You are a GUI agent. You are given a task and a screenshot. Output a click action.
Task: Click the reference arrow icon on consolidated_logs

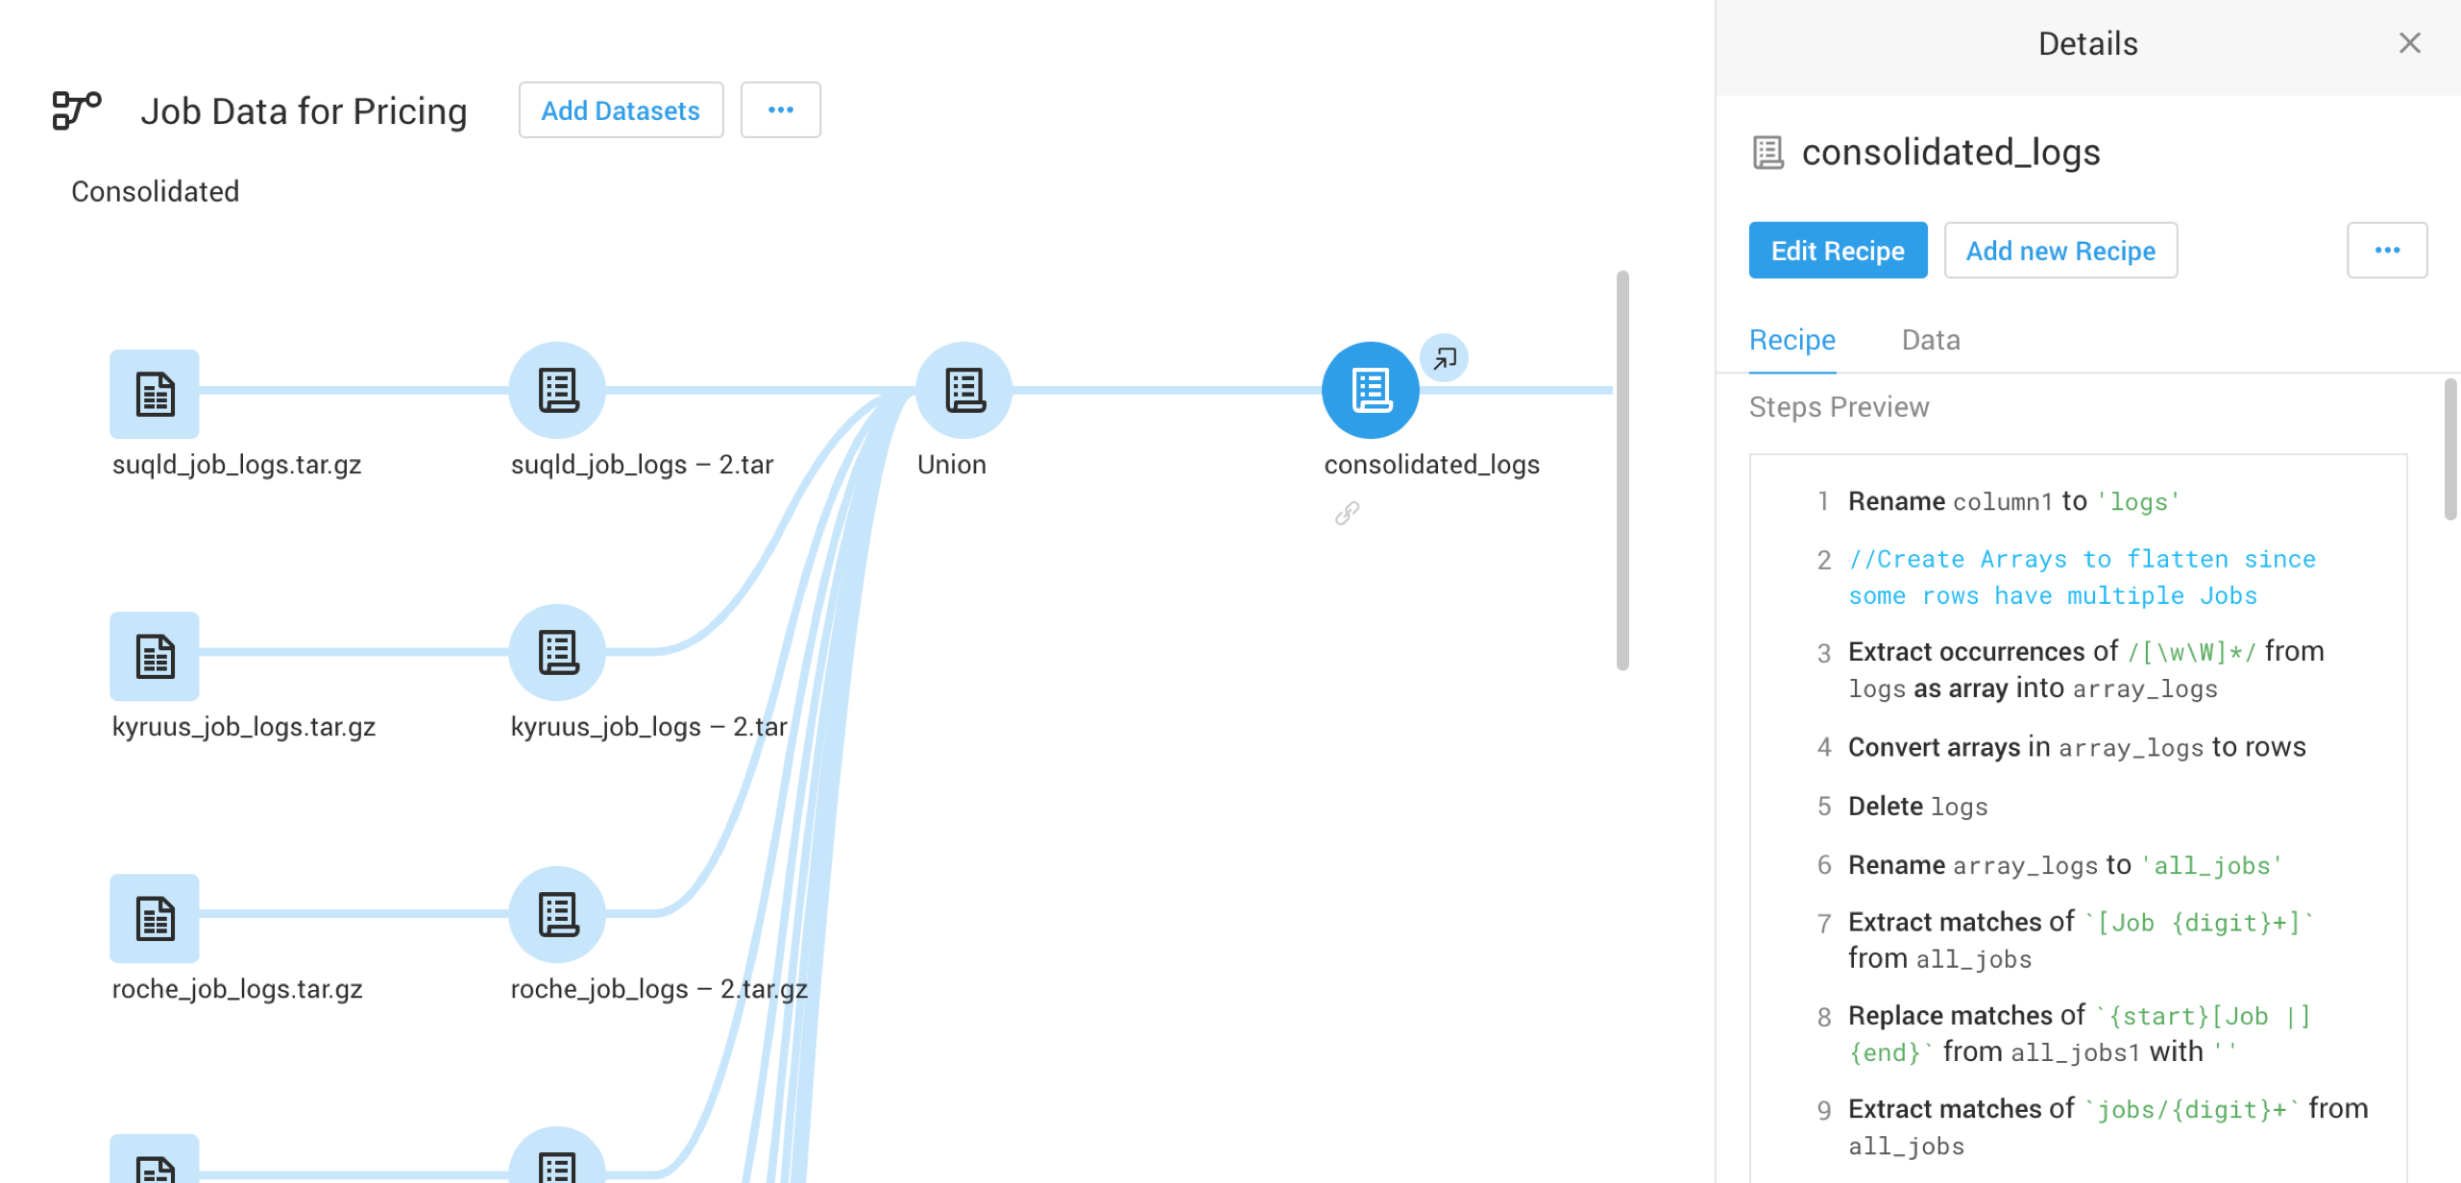(x=1444, y=358)
